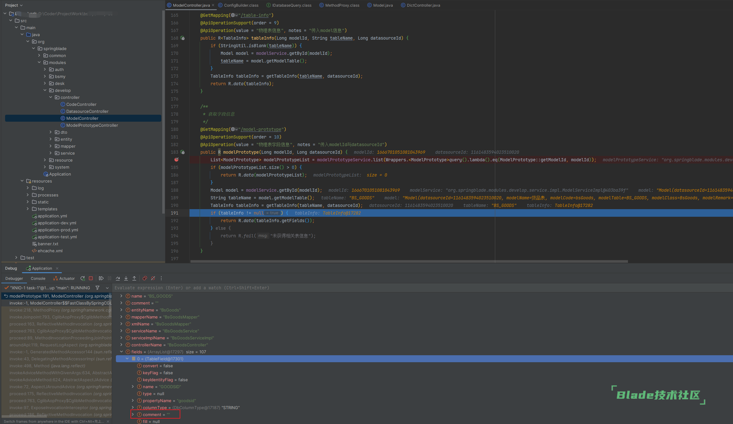Close the Application debug tab

pos(57,268)
